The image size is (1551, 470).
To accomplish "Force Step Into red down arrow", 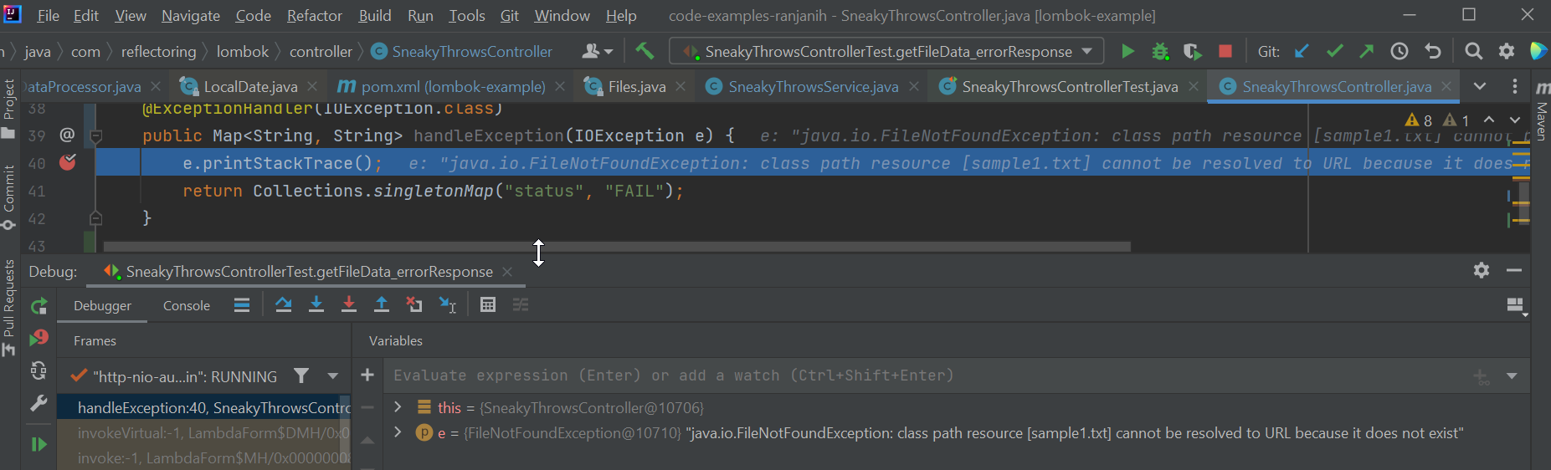I will point(349,305).
